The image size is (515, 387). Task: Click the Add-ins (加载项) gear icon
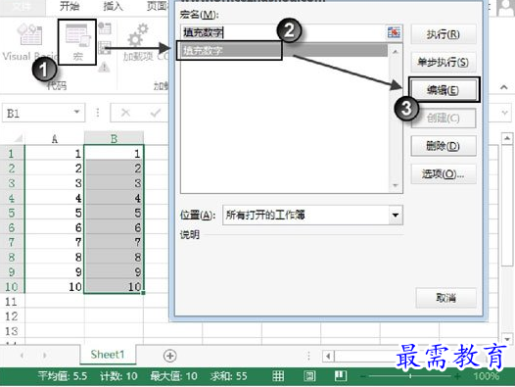coord(138,34)
